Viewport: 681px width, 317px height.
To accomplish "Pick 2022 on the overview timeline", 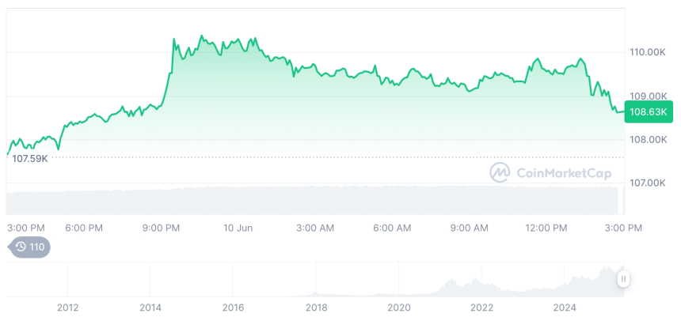I will click(x=481, y=308).
